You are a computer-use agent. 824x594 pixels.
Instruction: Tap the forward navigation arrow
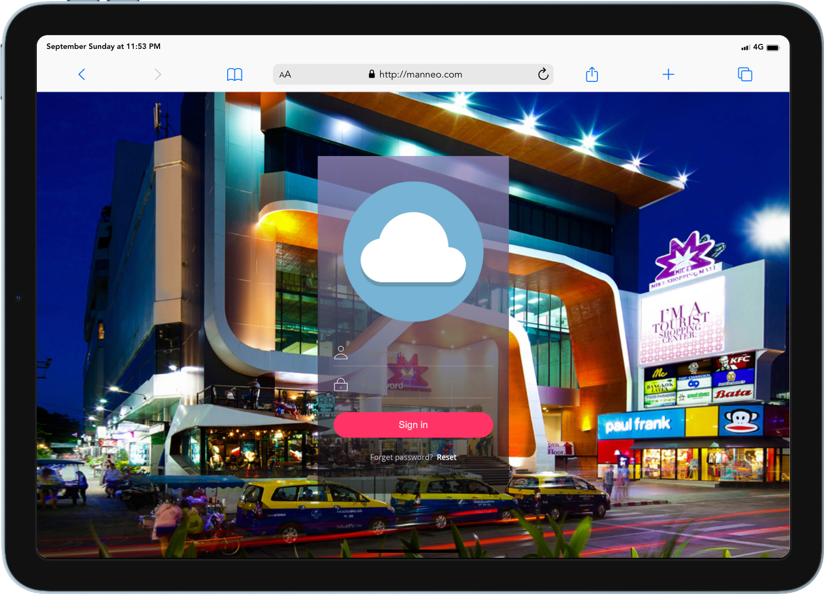(x=158, y=74)
